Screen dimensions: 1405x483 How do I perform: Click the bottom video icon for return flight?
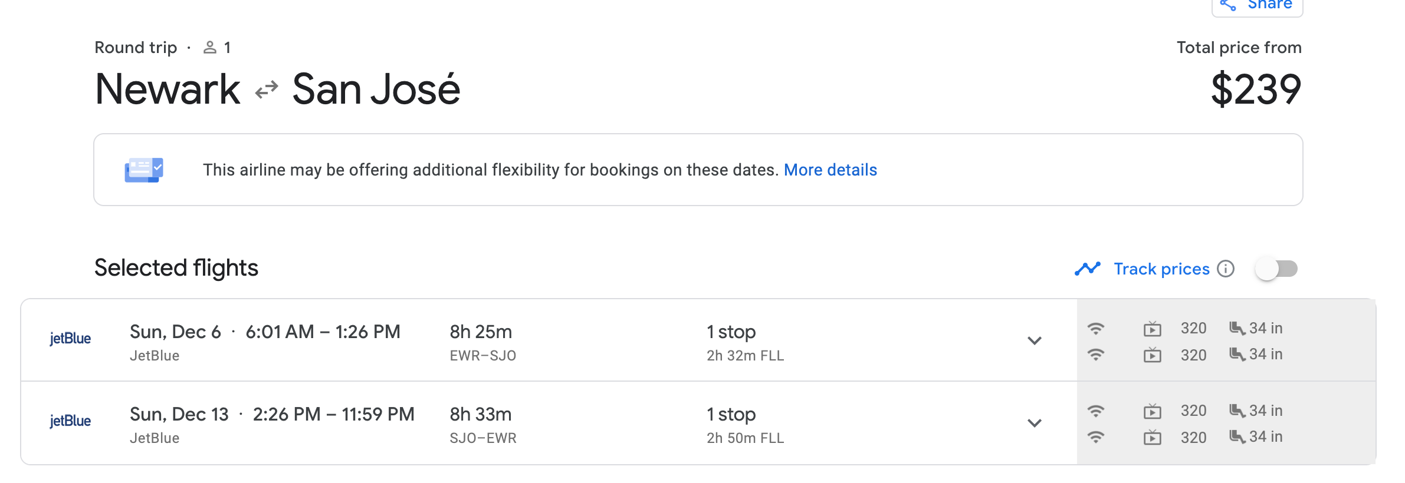point(1152,438)
